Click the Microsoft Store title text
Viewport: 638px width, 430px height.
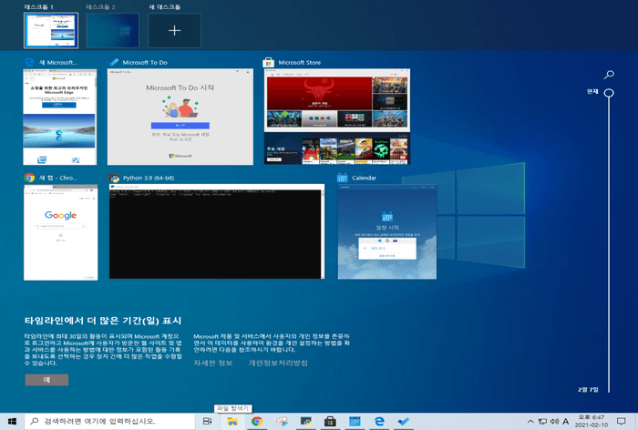pyautogui.click(x=300, y=62)
